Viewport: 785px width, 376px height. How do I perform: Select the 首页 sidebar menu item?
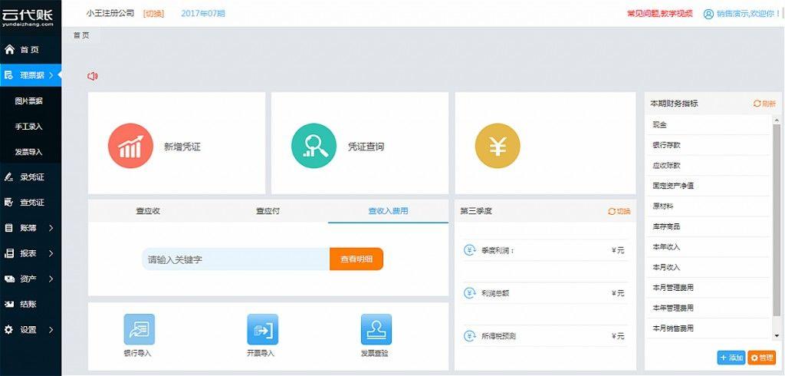[31, 50]
